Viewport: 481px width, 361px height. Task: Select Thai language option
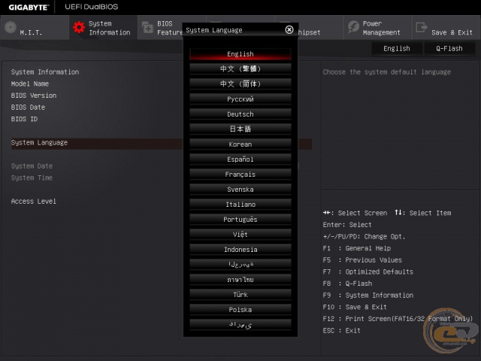(x=240, y=280)
